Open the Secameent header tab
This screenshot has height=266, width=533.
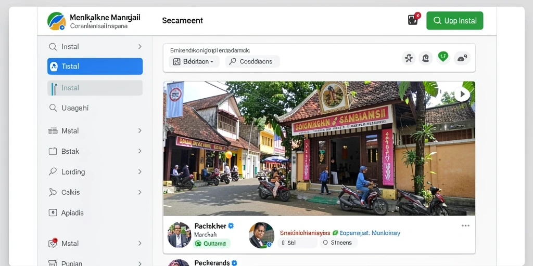tap(182, 21)
